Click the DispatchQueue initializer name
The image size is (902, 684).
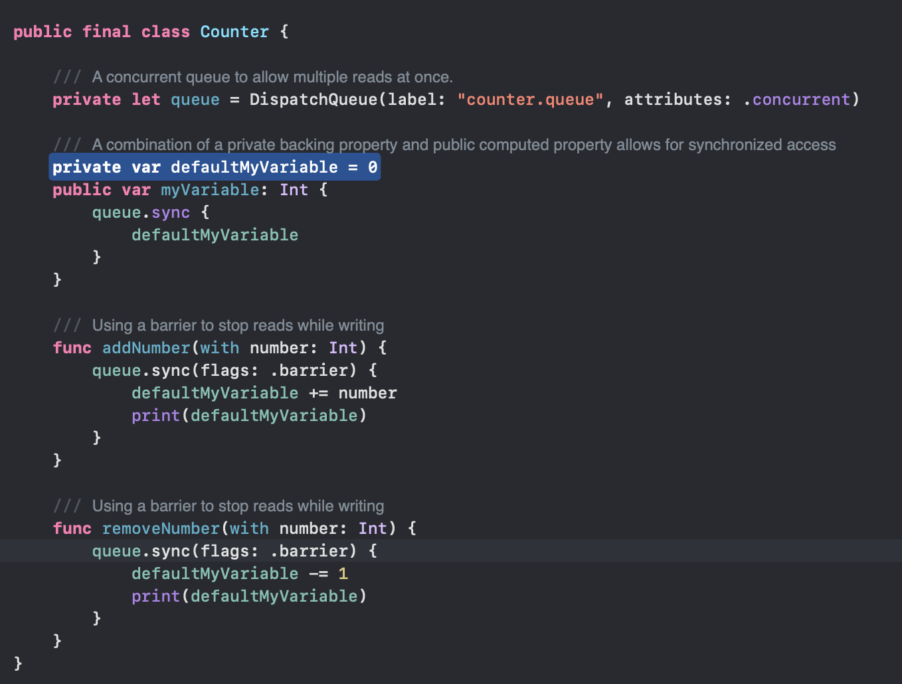[314, 100]
